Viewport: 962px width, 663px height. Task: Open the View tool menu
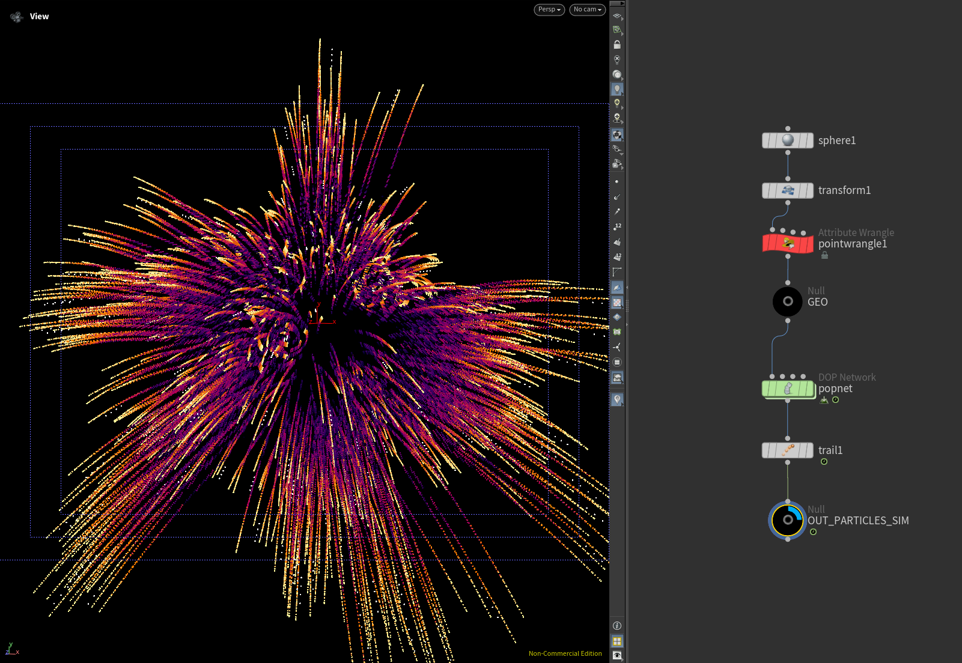tap(39, 17)
